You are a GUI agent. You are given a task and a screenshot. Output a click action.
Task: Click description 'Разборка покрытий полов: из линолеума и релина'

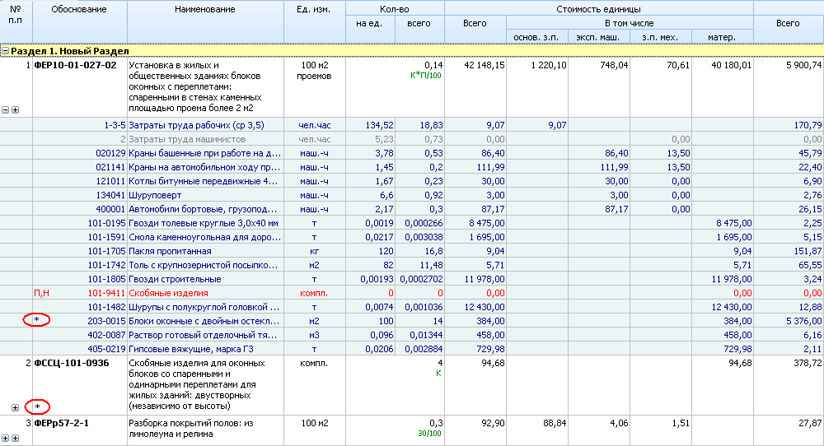[191, 429]
